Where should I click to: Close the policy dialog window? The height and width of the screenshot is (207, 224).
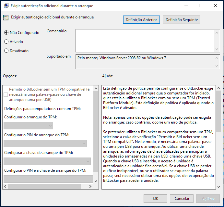216,5
